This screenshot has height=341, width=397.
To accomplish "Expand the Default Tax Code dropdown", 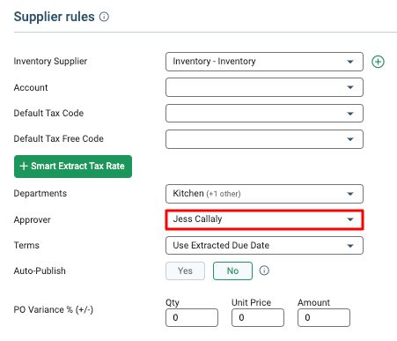I will [x=264, y=113].
